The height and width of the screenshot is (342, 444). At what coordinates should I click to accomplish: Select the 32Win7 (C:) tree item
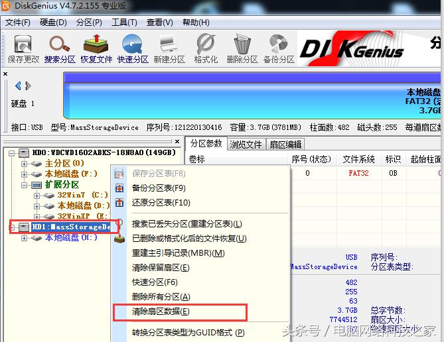coord(83,195)
